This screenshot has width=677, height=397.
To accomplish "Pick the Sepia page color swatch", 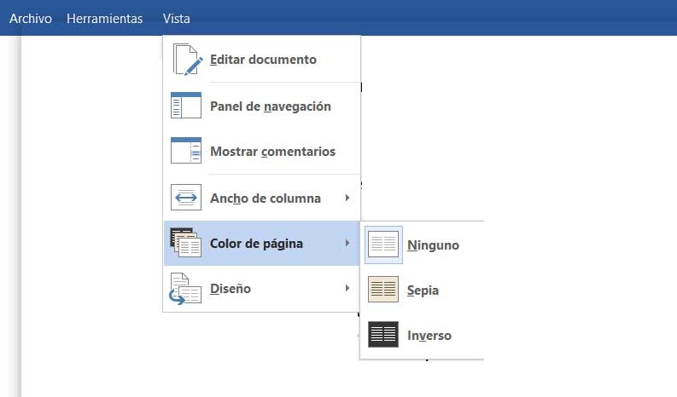I will [x=383, y=290].
